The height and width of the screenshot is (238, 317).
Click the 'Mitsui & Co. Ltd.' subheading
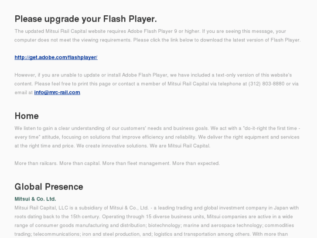(x=35, y=199)
